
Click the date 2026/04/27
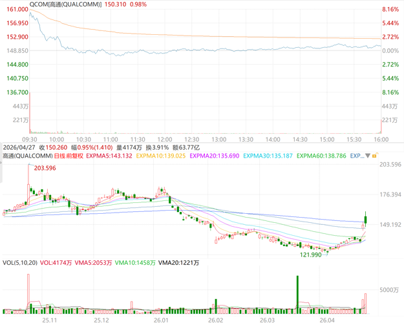pyautogui.click(x=19, y=147)
